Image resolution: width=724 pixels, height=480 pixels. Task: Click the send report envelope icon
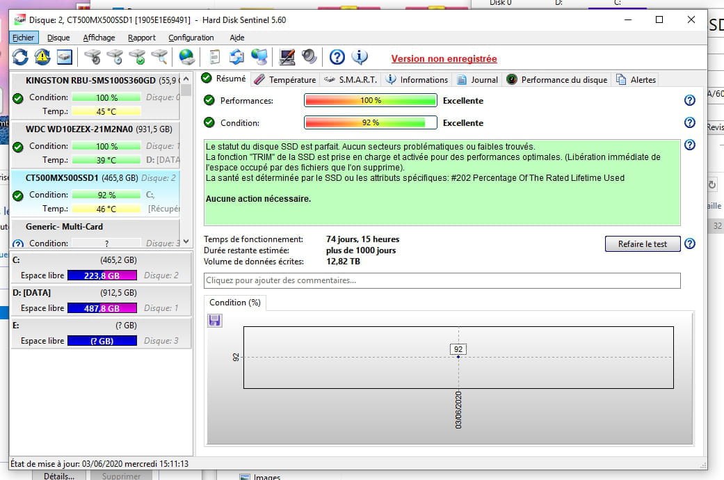237,57
